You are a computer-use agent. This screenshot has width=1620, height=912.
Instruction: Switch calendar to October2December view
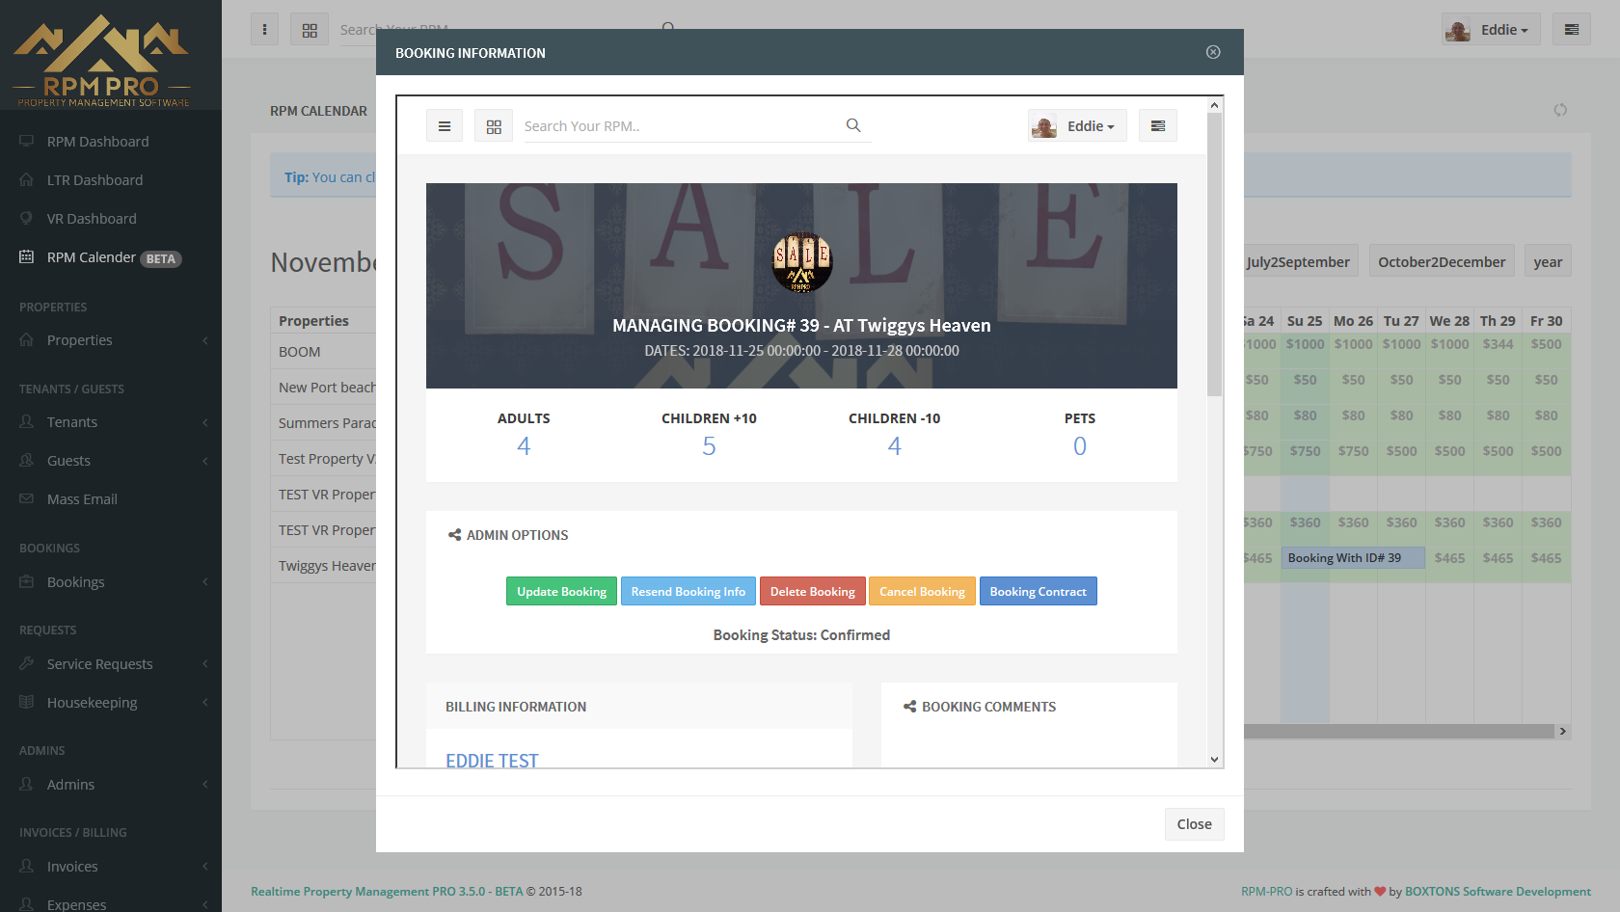tap(1442, 261)
